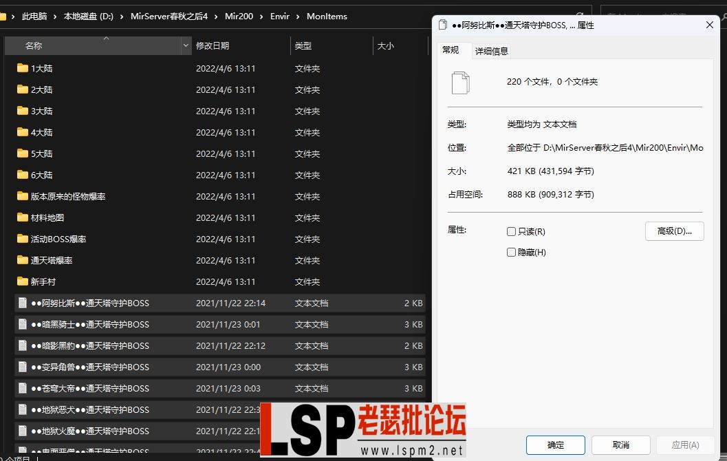
Task: Click the ●●地狱火魔●● text file icon
Action: (x=22, y=431)
